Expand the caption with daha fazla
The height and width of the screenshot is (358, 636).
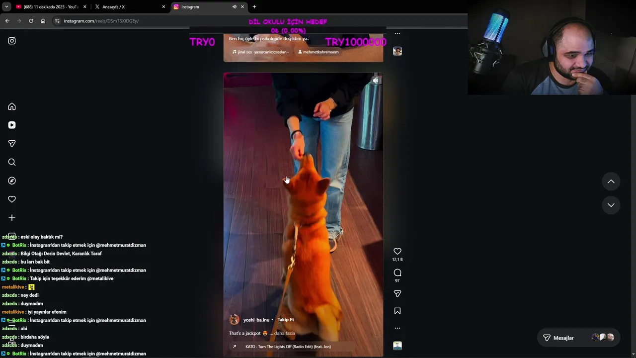point(285,333)
